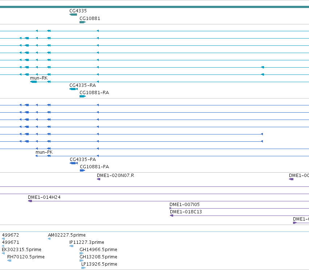Click the RH70120.5prime label
This screenshot has width=309, height=270.
pyautogui.click(x=26, y=257)
